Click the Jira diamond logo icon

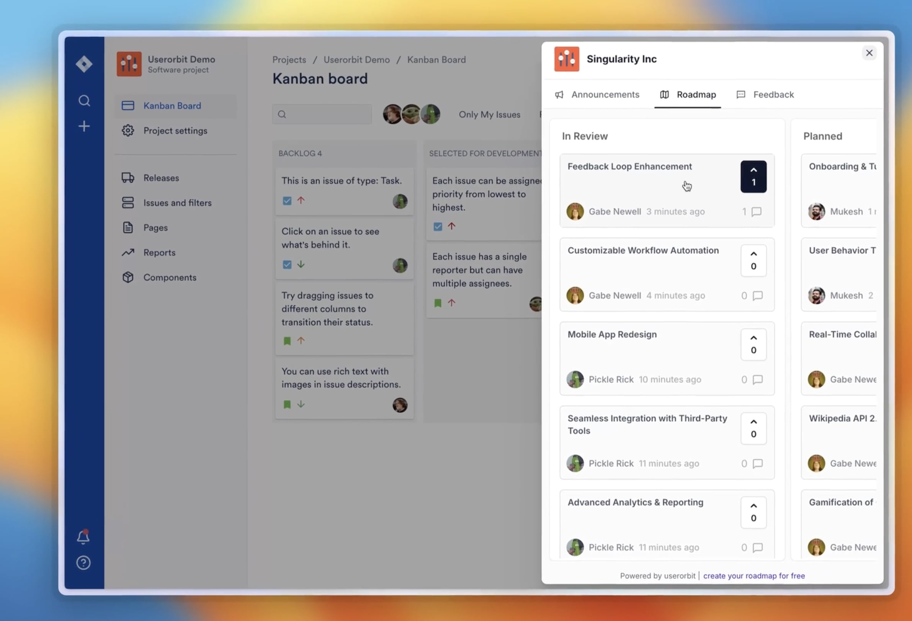(84, 64)
